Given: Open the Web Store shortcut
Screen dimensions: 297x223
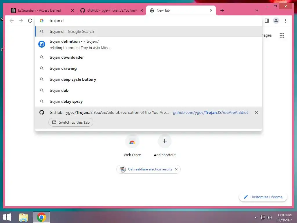Looking at the screenshot, I should 132,146.
